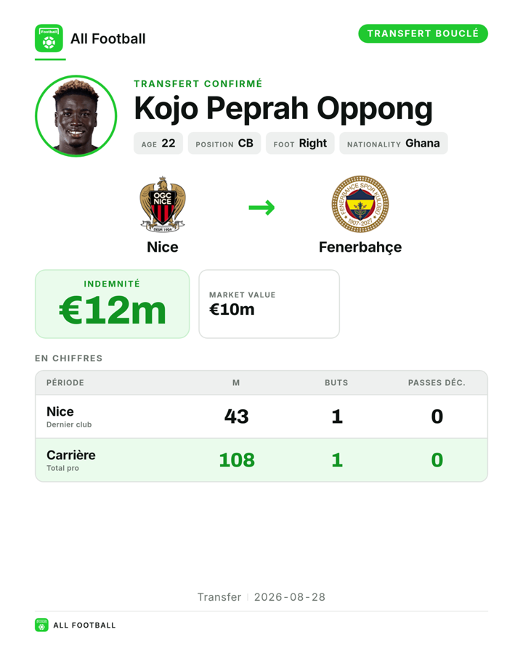
Task: Select the Foot Right chip
Action: (x=300, y=143)
